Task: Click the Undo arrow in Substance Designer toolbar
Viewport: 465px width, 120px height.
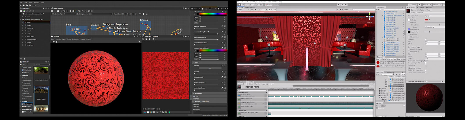Action: click(x=33, y=5)
